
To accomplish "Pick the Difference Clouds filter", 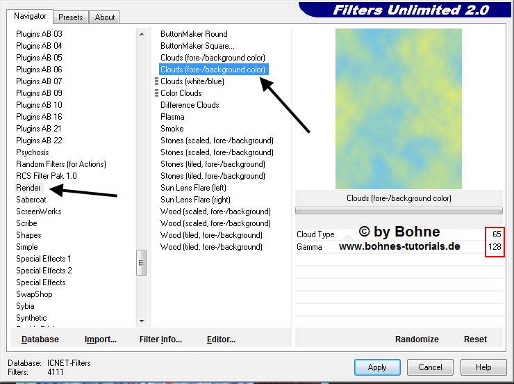I will click(x=190, y=105).
